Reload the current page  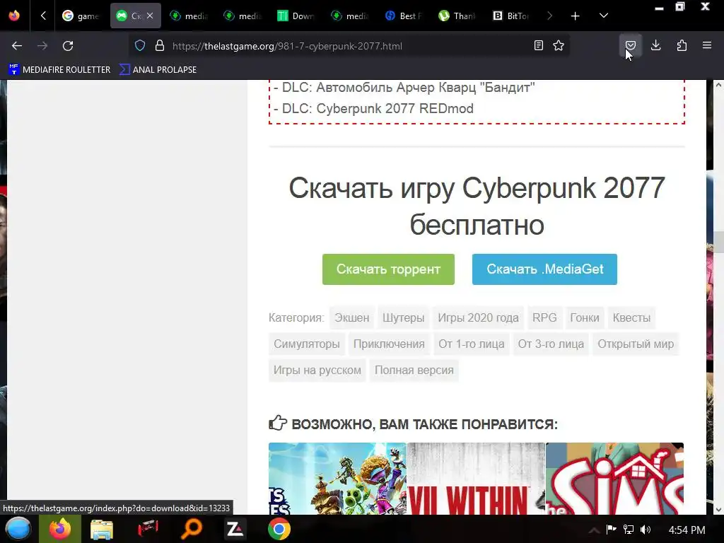coord(68,46)
